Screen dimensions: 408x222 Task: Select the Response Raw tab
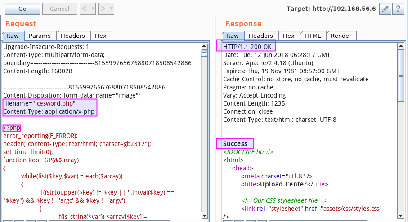click(x=233, y=36)
